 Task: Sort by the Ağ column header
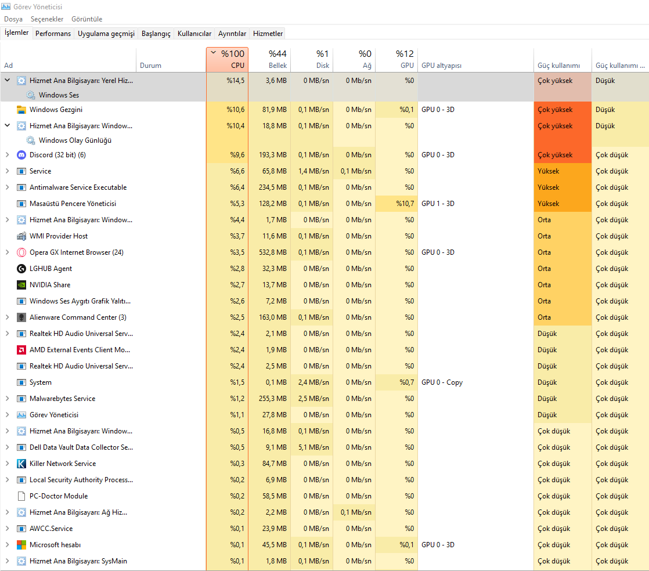click(354, 59)
